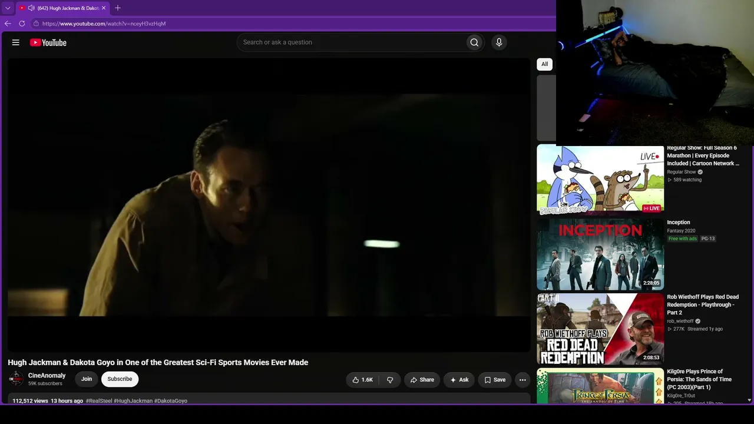Screen dimensions: 754x424
Task: Open the Prince of Persia video thumbnail
Action: point(600,386)
